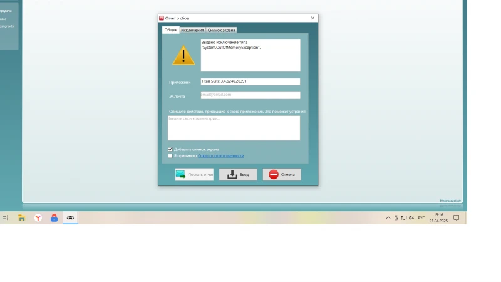The height and width of the screenshot is (282, 501).
Task: Click the meeting camera tray icon
Action: point(396,217)
